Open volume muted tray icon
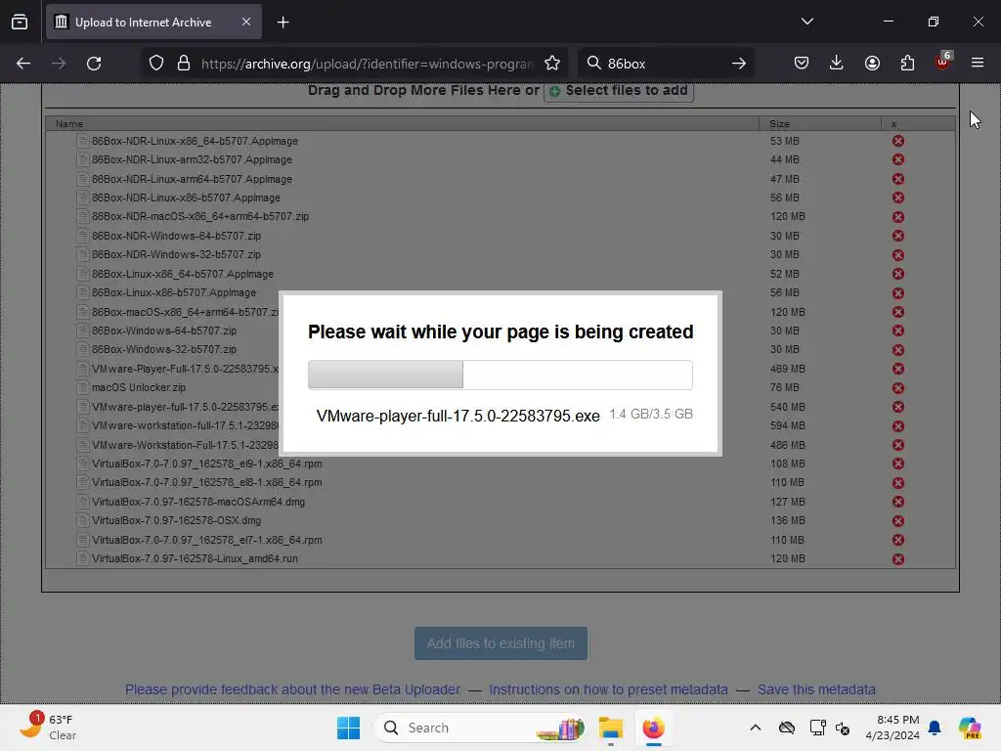Image resolution: width=1001 pixels, height=751 pixels. [x=843, y=728]
